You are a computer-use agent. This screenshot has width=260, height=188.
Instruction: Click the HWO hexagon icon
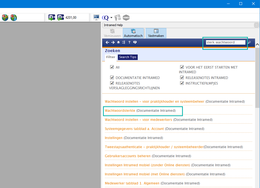[x=126, y=18]
